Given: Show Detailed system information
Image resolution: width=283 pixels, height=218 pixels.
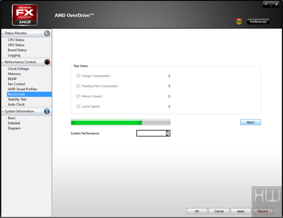Looking at the screenshot, I should (14, 123).
